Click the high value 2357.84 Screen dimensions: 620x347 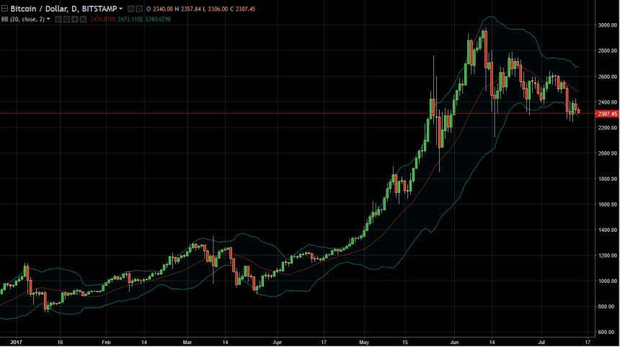click(x=191, y=9)
